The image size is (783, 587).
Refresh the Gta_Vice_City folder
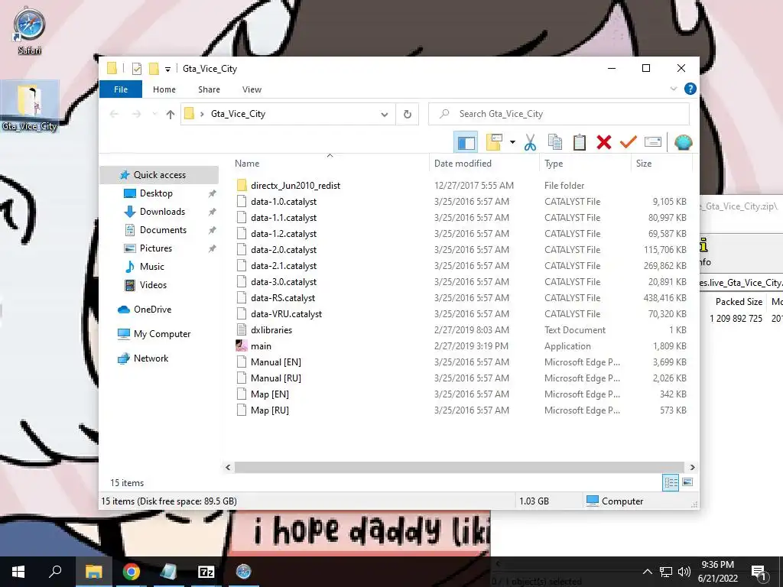[408, 115]
